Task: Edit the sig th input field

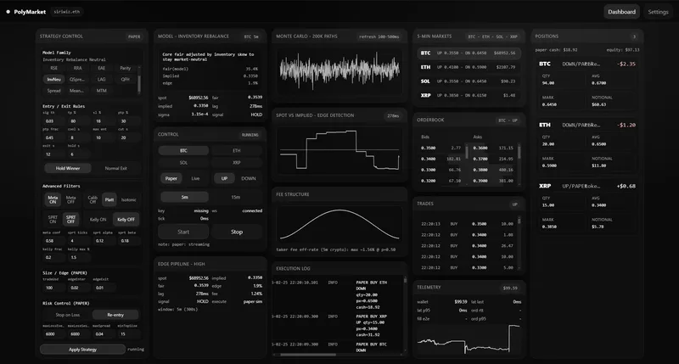Action: (x=53, y=121)
